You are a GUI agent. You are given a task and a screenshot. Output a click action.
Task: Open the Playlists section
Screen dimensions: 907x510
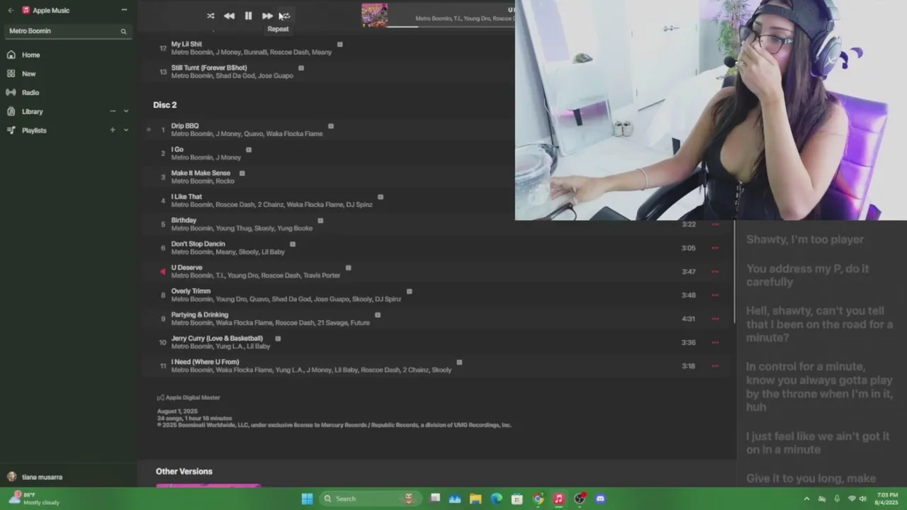[x=34, y=130]
